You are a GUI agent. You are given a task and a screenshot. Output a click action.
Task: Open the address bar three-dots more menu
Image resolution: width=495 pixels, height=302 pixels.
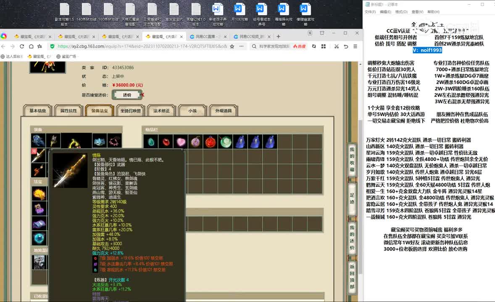tap(241, 46)
